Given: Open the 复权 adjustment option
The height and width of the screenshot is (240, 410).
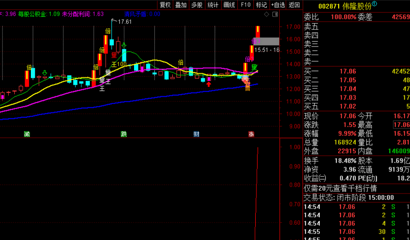Looking at the screenshot, I should click(x=165, y=5).
